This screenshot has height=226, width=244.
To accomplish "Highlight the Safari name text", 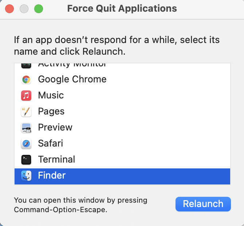I will point(51,144).
